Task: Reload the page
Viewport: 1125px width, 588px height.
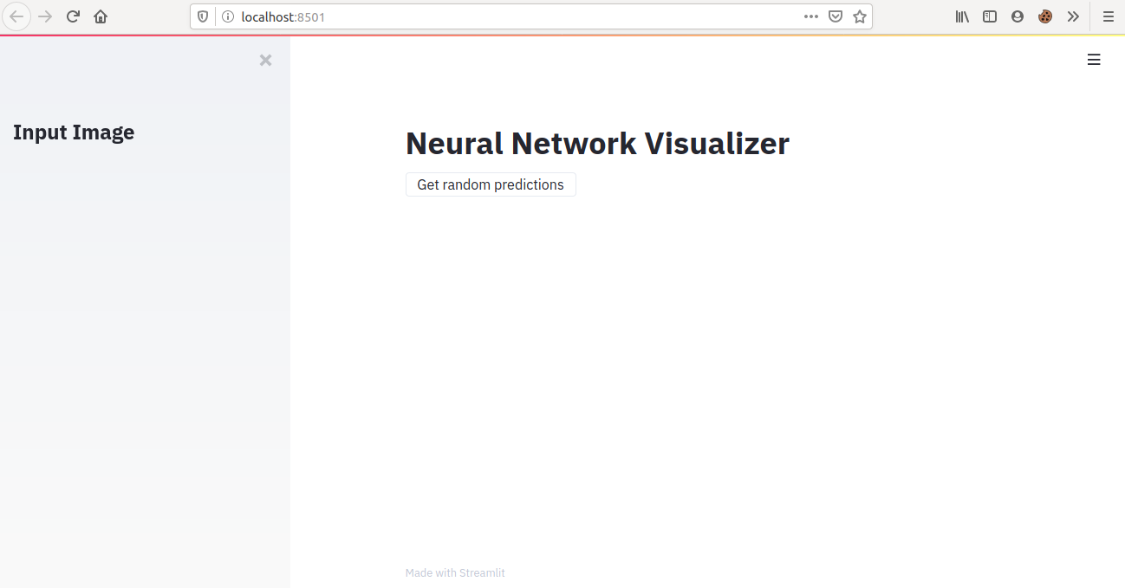Action: click(73, 16)
